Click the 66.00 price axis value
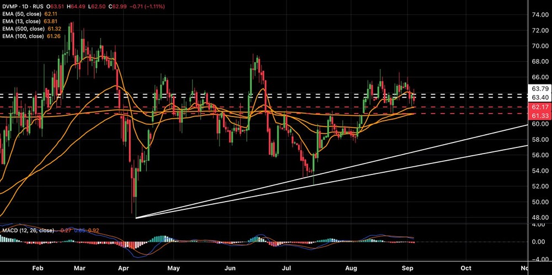Viewport: 552px width, 275px height. pos(540,77)
